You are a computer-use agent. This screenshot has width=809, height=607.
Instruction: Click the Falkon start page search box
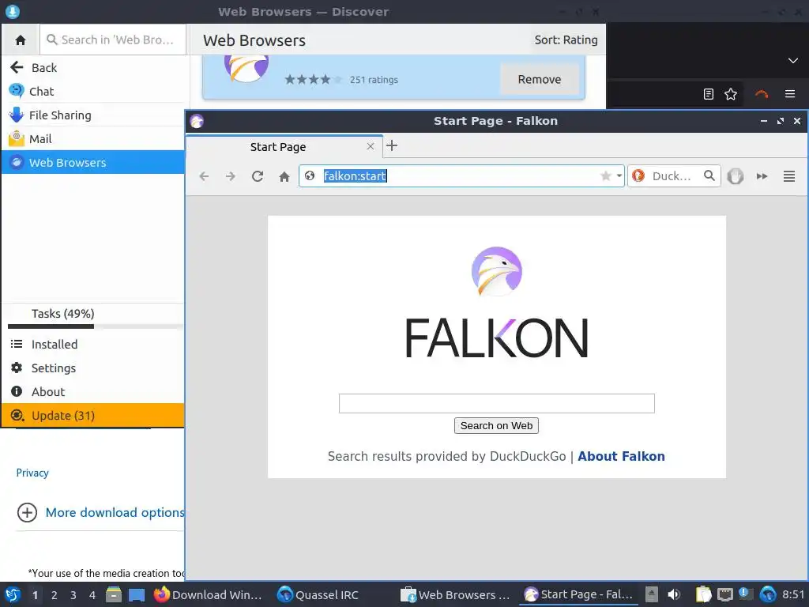[496, 403]
